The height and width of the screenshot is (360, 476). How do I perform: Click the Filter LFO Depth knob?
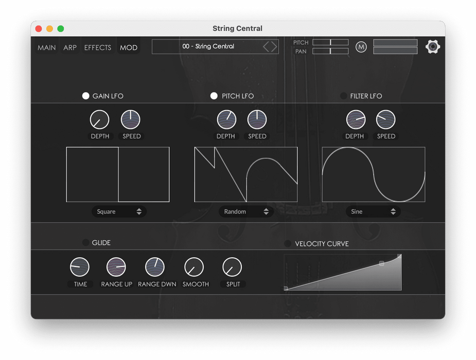[355, 120]
